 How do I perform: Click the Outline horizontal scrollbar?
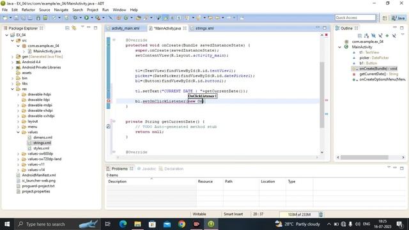click(x=364, y=157)
